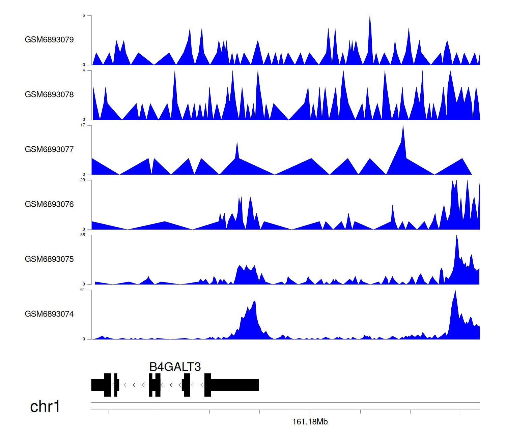Select the GSM6893078 track label

pos(49,95)
